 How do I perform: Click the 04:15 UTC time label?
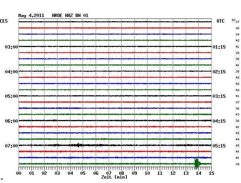point(219,121)
